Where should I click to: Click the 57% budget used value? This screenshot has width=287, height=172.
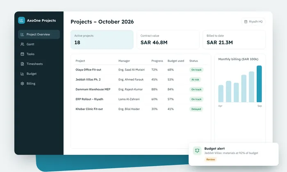171,99
